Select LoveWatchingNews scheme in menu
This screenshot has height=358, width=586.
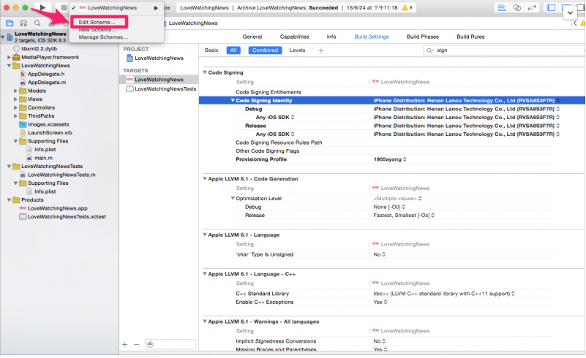click(x=112, y=7)
